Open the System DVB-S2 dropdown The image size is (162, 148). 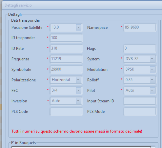coord(140,59)
